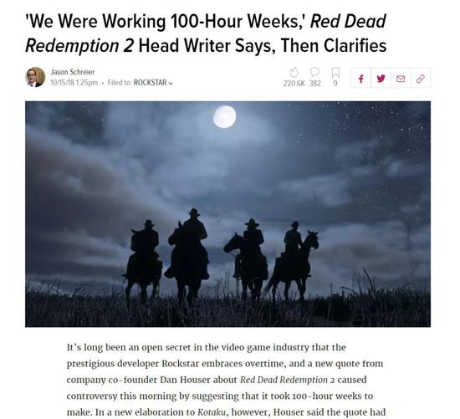460x419 pixels.
Task: Click the 382 comments count
Action: coord(314,84)
